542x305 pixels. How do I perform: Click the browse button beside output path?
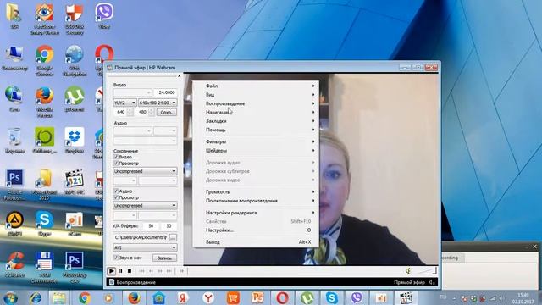click(173, 237)
